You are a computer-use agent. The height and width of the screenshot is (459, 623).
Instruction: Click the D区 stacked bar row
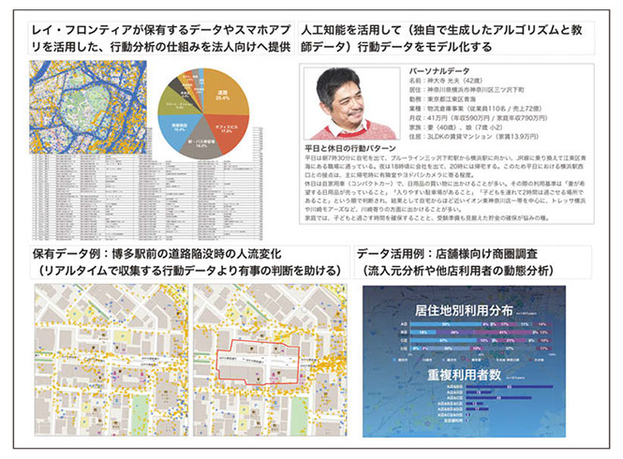pyautogui.click(x=477, y=348)
